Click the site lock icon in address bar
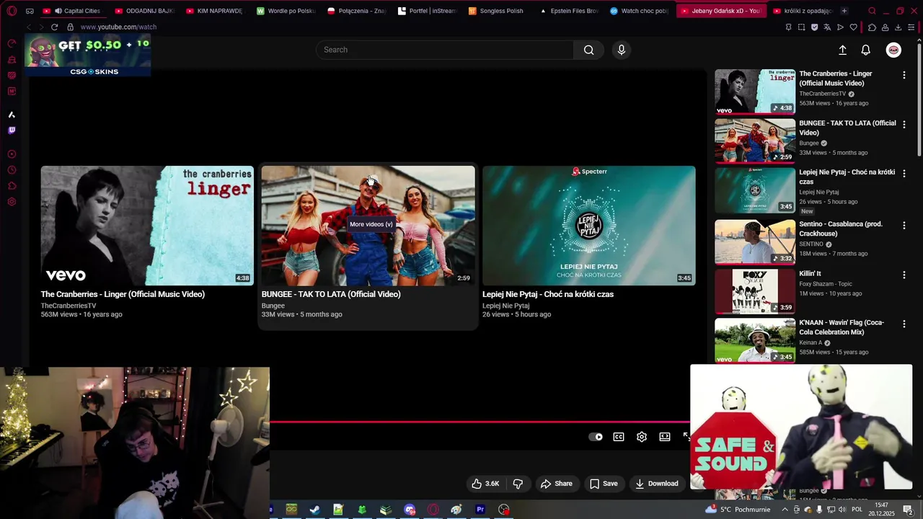Image resolution: width=923 pixels, height=519 pixels. 70,27
